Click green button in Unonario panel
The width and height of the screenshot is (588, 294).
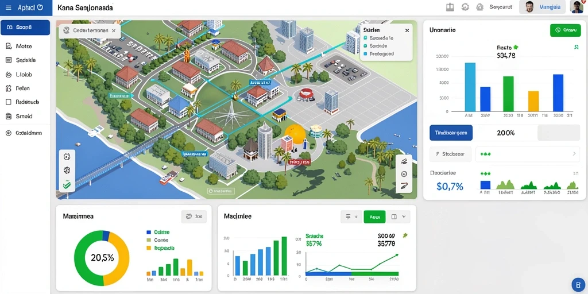565,30
